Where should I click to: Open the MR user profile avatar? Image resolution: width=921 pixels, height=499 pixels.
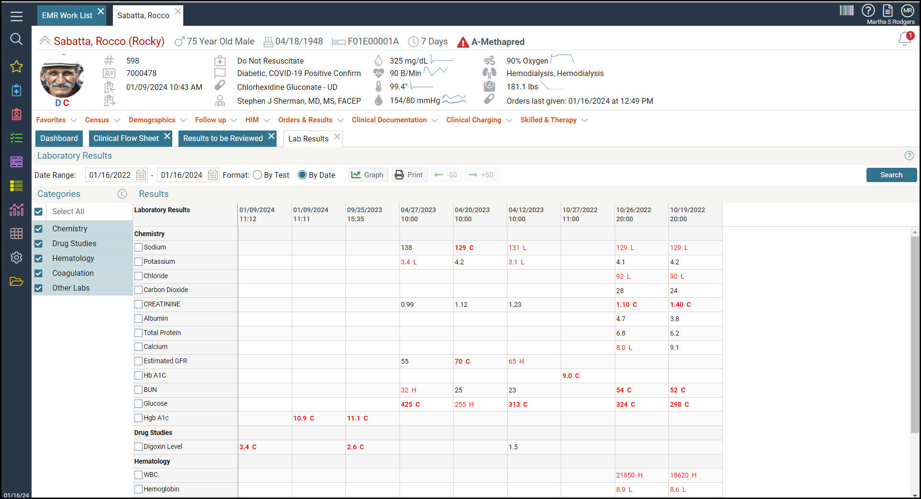[907, 11]
